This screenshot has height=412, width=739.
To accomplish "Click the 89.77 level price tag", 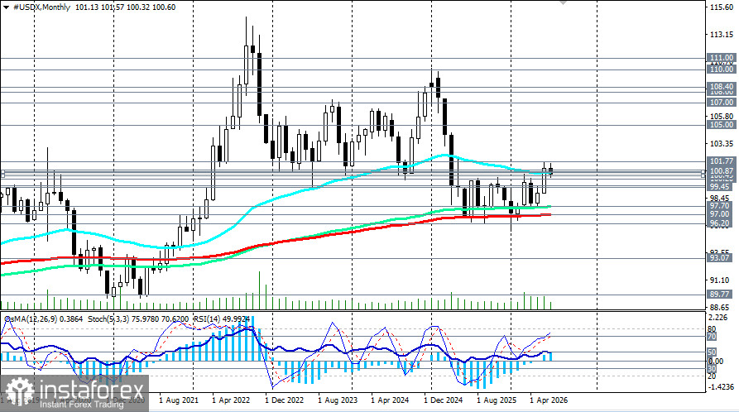I will (720, 294).
